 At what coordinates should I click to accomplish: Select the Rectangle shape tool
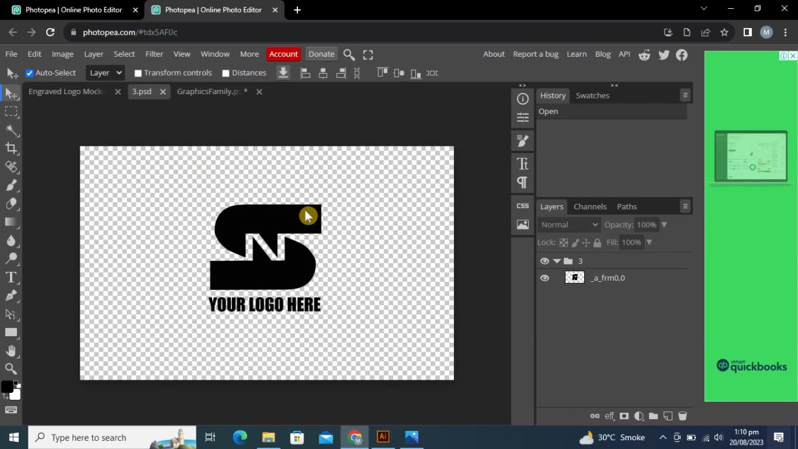pos(11,332)
